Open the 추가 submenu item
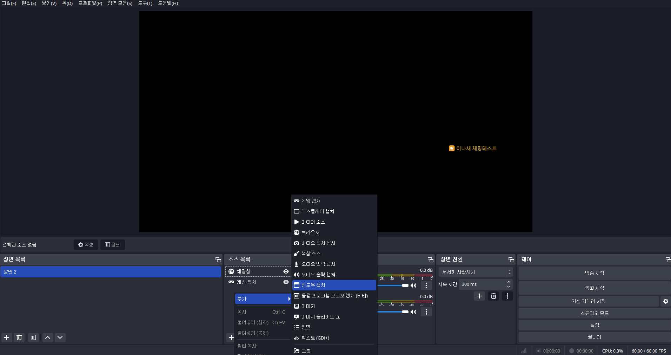671x355 pixels. click(263, 299)
